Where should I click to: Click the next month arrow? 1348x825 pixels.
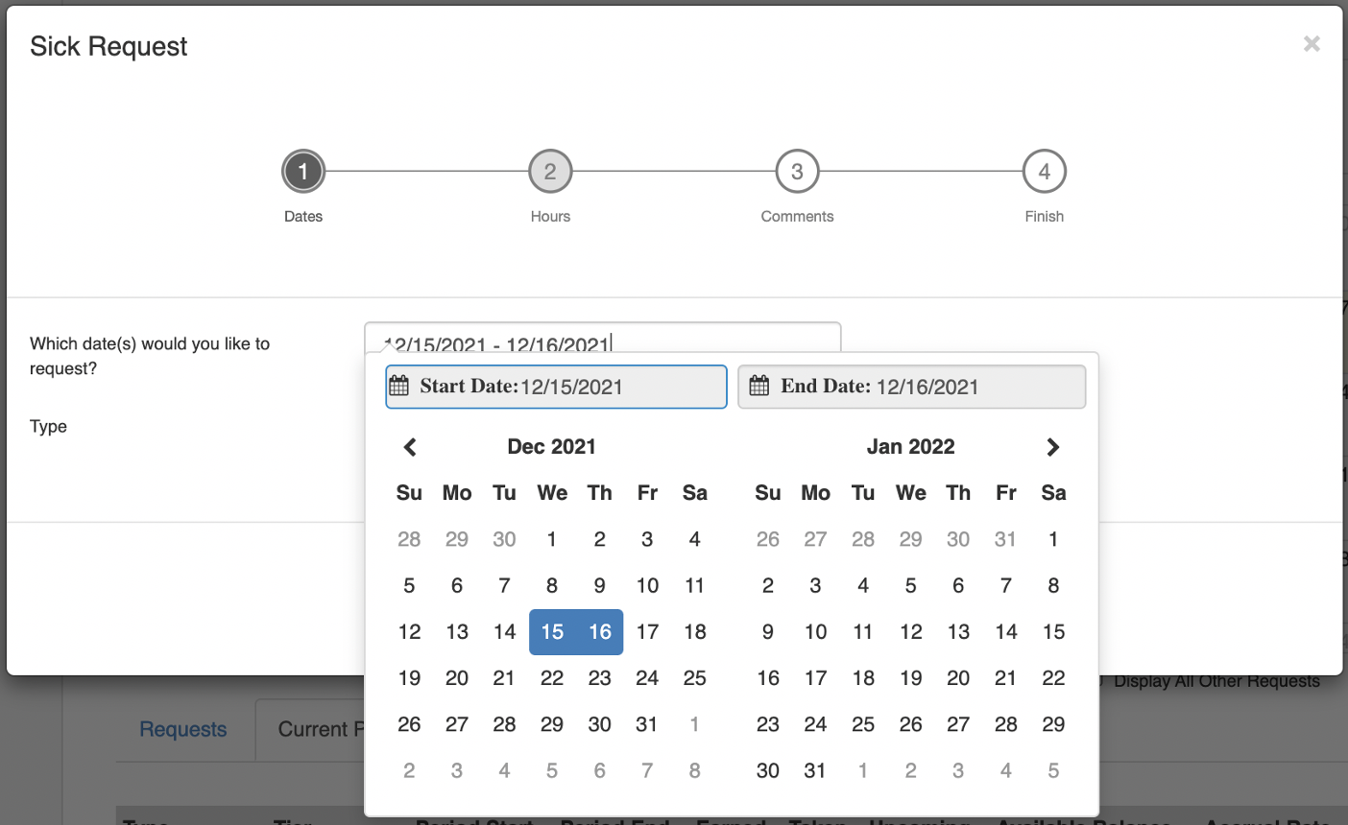pyautogui.click(x=1052, y=447)
